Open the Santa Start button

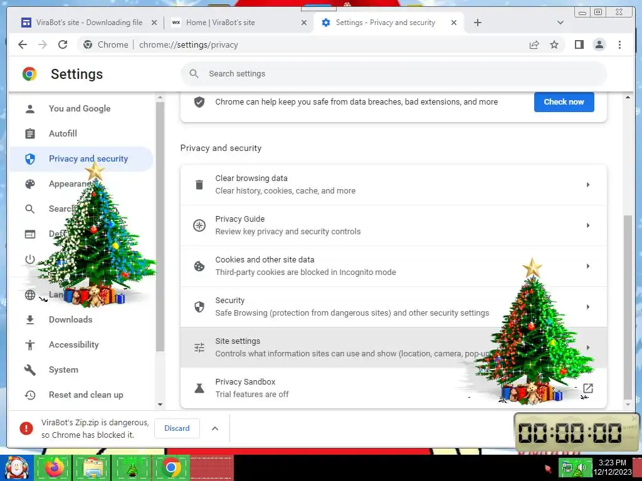coord(16,467)
